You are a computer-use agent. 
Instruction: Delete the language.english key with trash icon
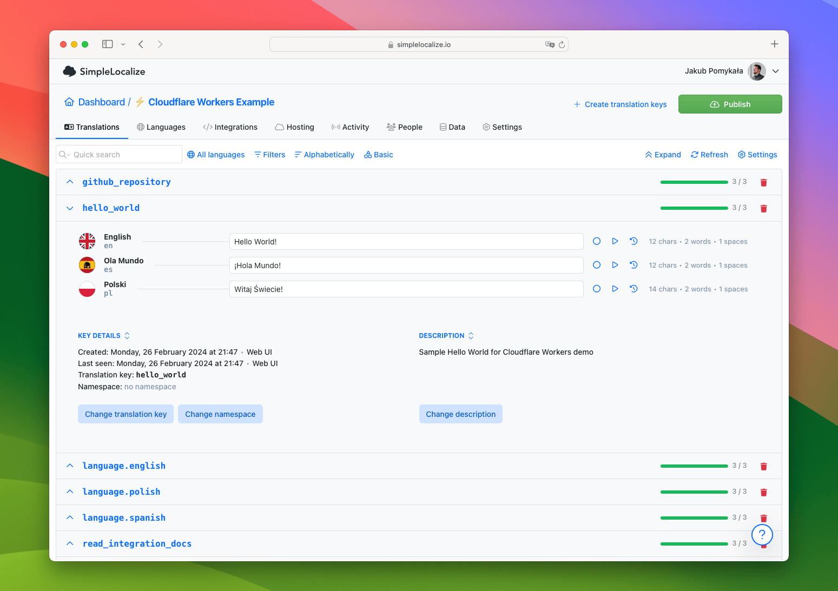pyautogui.click(x=764, y=466)
